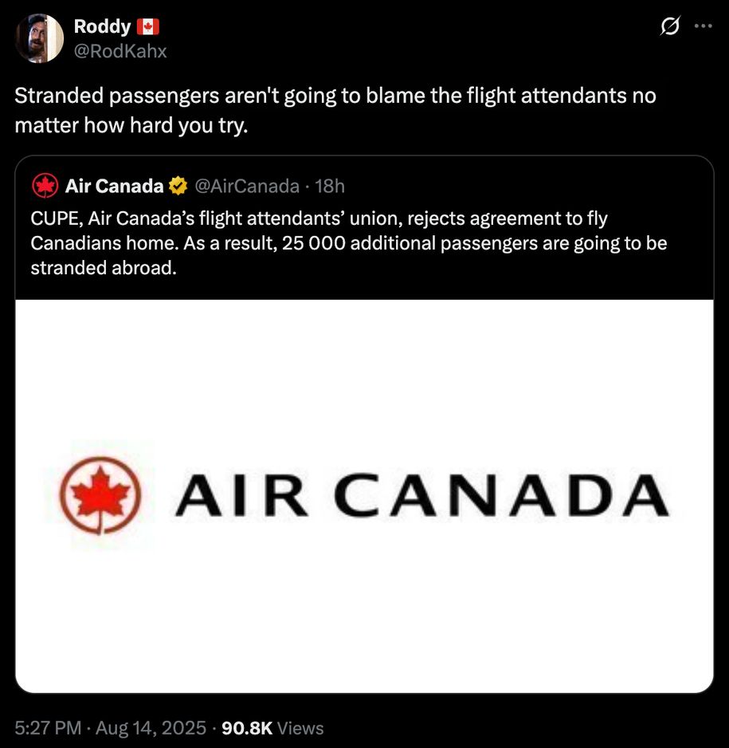Click the 18h timestamp on quoted post
The height and width of the screenshot is (748, 729).
pos(330,187)
